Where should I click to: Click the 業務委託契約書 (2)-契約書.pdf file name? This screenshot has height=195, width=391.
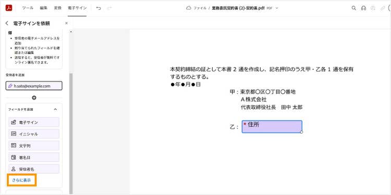(238, 8)
